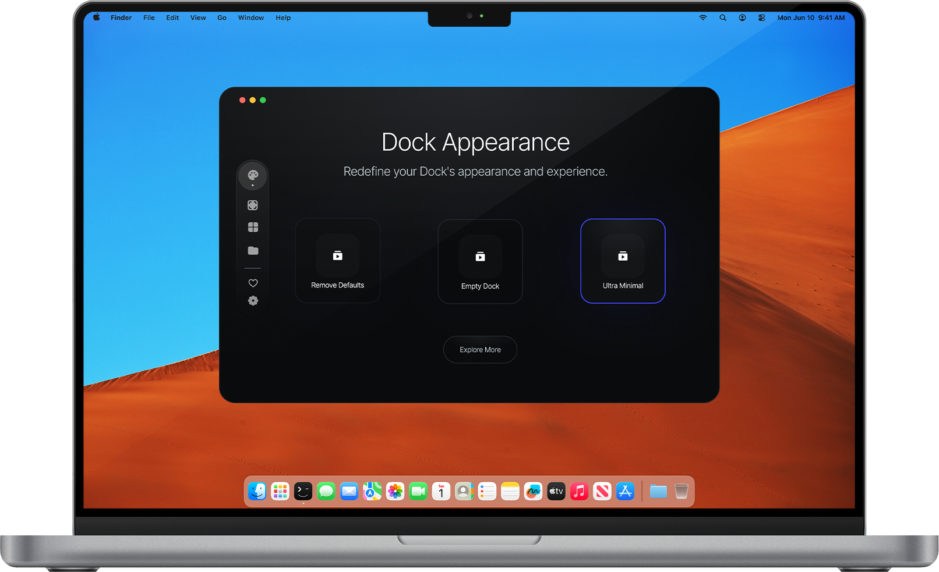This screenshot has width=939, height=572.
Task: Launch the dark terminal-style app in Dock
Action: pyautogui.click(x=303, y=492)
